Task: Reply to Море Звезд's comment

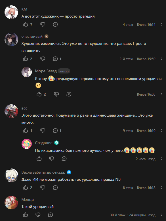Action: tap(69, 94)
